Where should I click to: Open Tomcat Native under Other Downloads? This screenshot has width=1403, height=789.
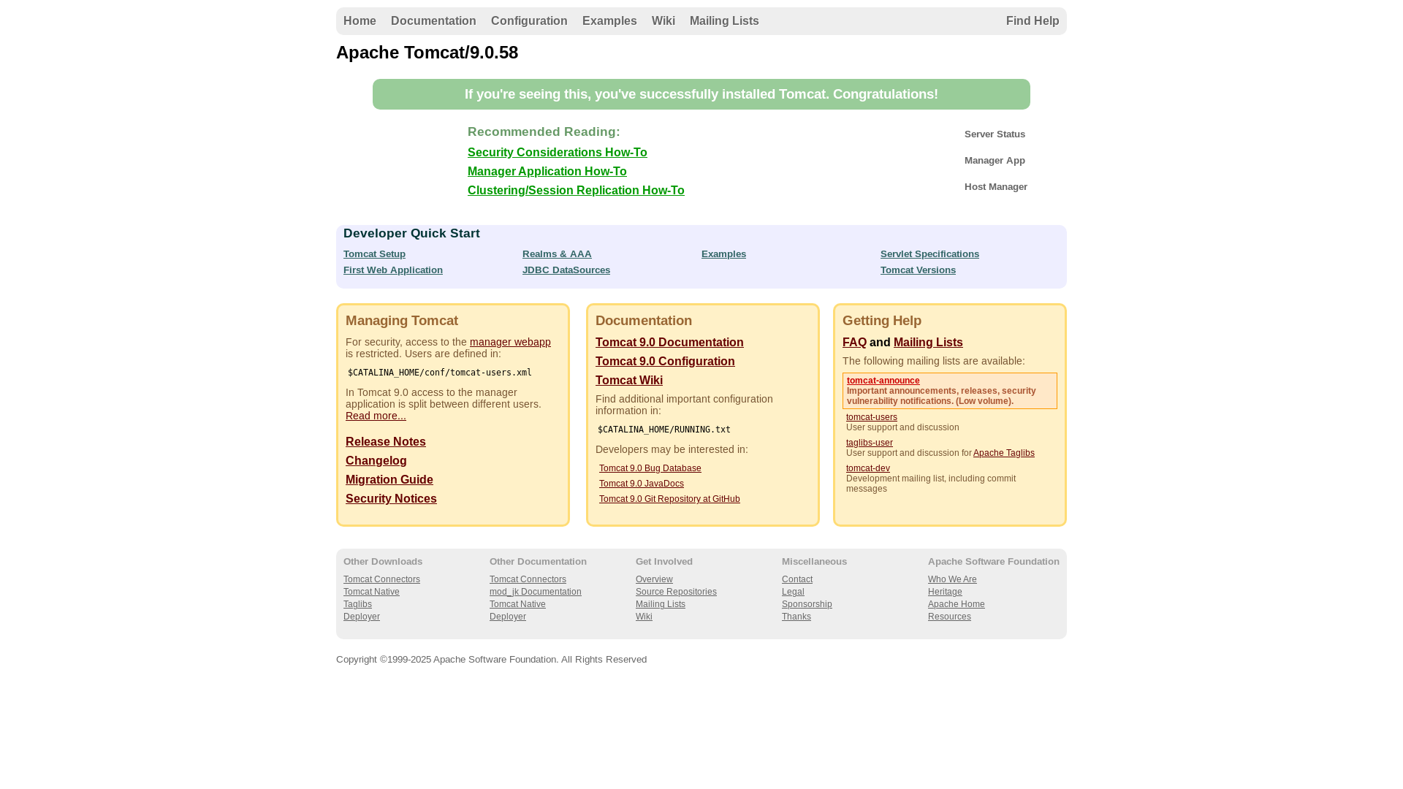(x=371, y=592)
